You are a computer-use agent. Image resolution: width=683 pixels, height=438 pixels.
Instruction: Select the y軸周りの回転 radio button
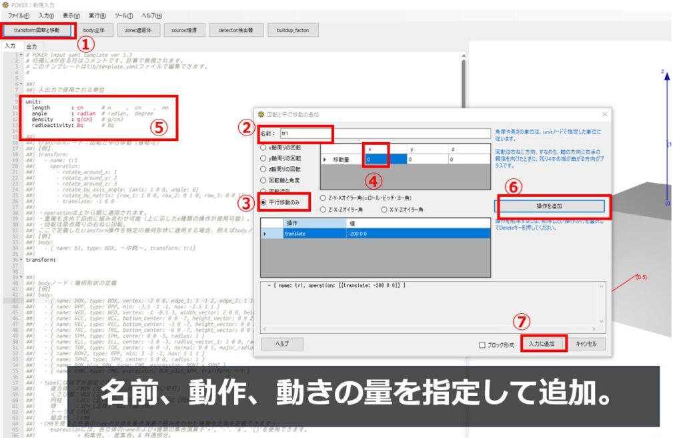[x=263, y=158]
